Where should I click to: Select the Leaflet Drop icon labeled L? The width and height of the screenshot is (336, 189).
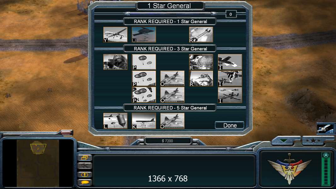coord(115,121)
